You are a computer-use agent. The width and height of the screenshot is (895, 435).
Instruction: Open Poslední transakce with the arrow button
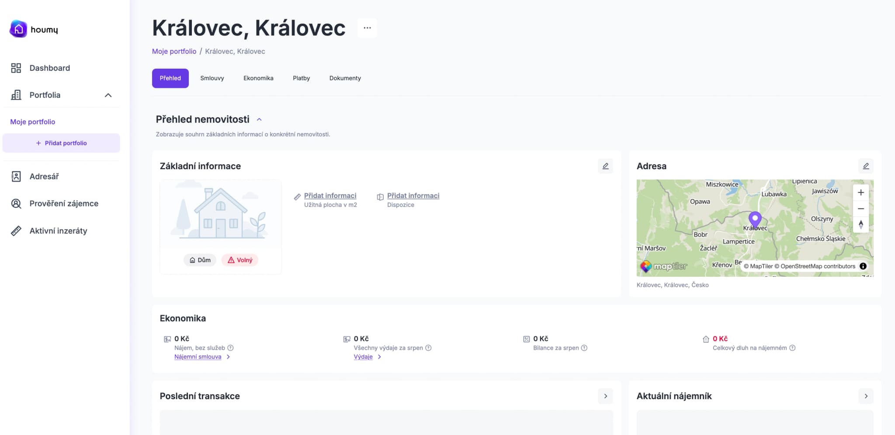[605, 396]
